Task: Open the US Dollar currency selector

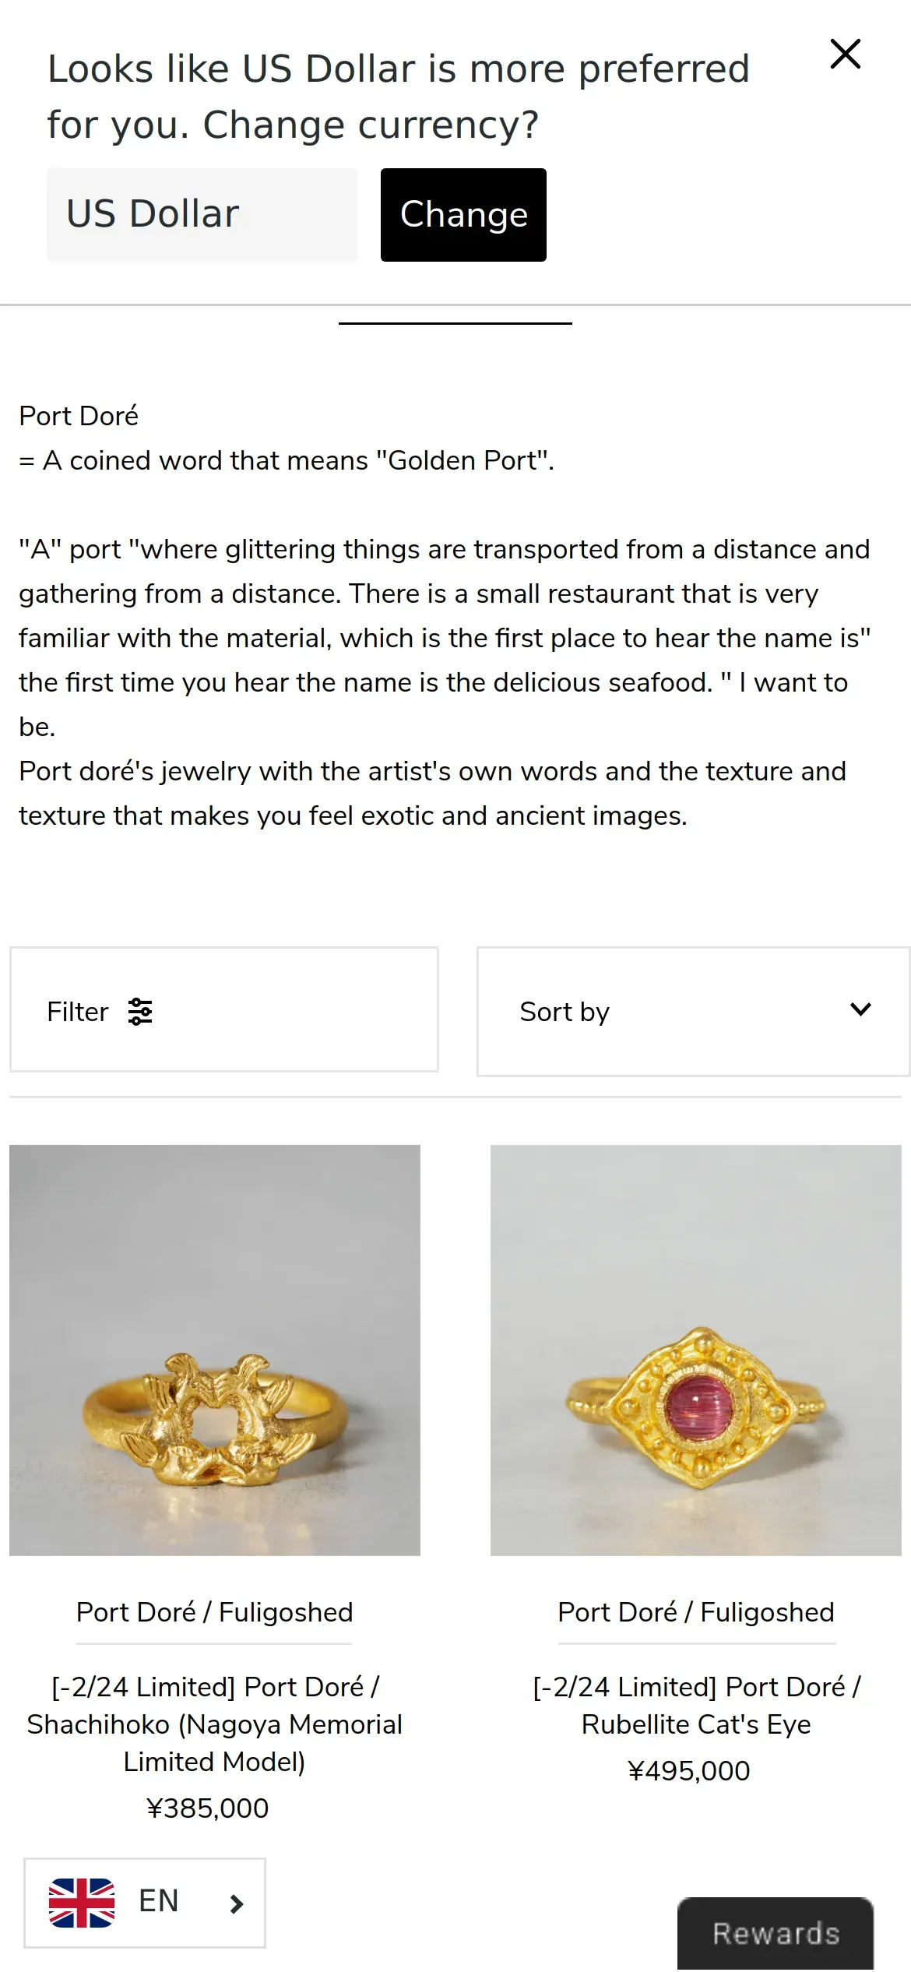Action: [202, 215]
